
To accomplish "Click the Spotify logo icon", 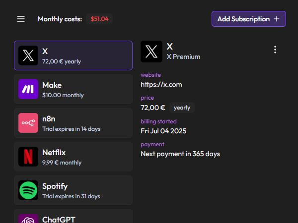I will [28, 190].
